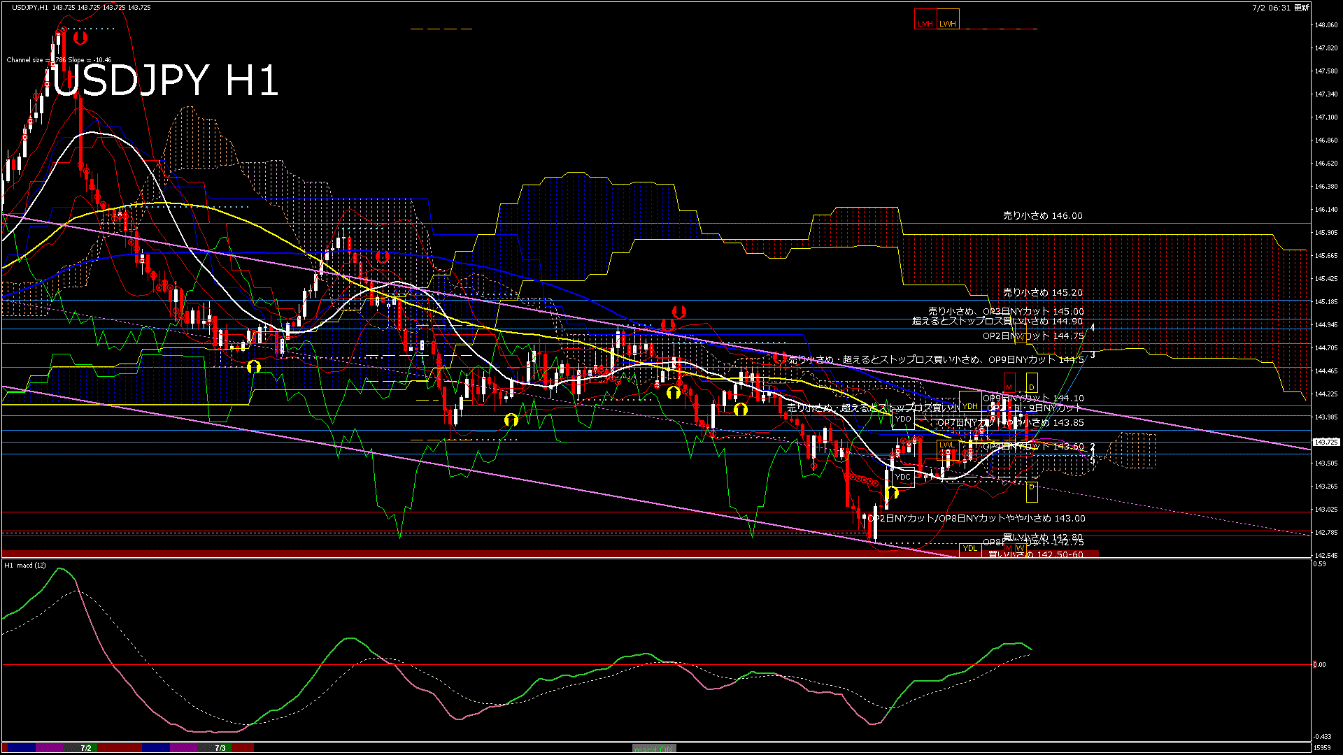Screen dimensions: 1343x755
Task: Click lower yellow D box below price
Action: pyautogui.click(x=1032, y=491)
